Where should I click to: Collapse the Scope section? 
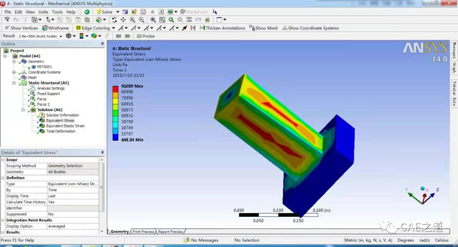click(3, 160)
